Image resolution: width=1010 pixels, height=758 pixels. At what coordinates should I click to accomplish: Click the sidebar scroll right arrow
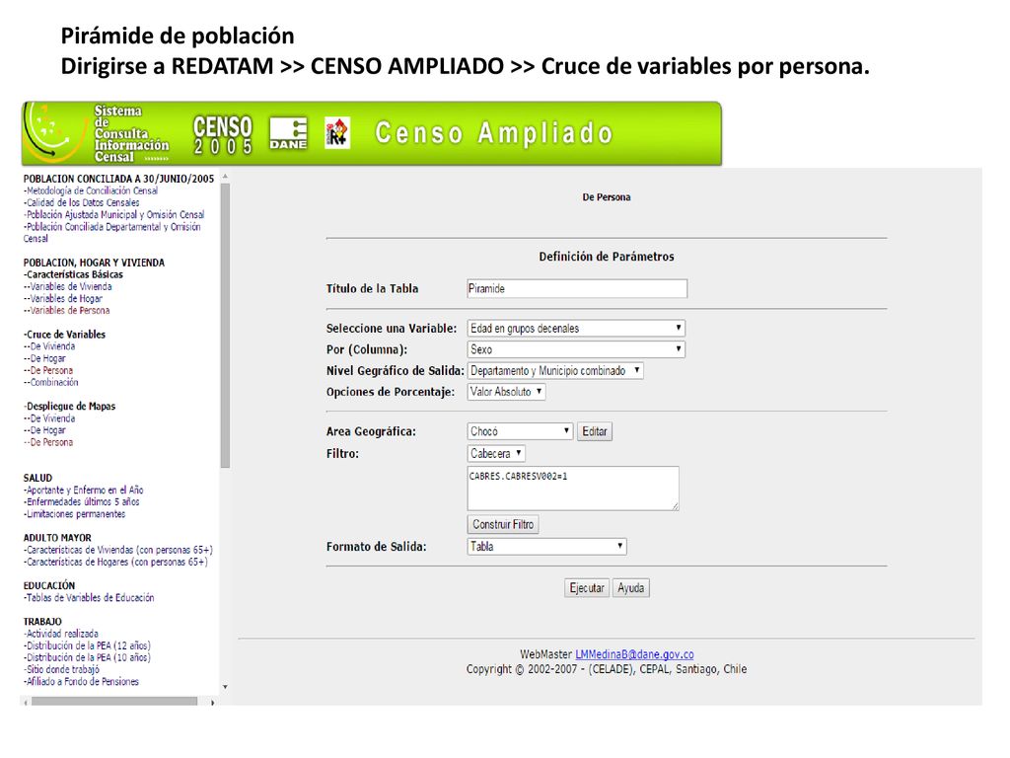click(213, 702)
